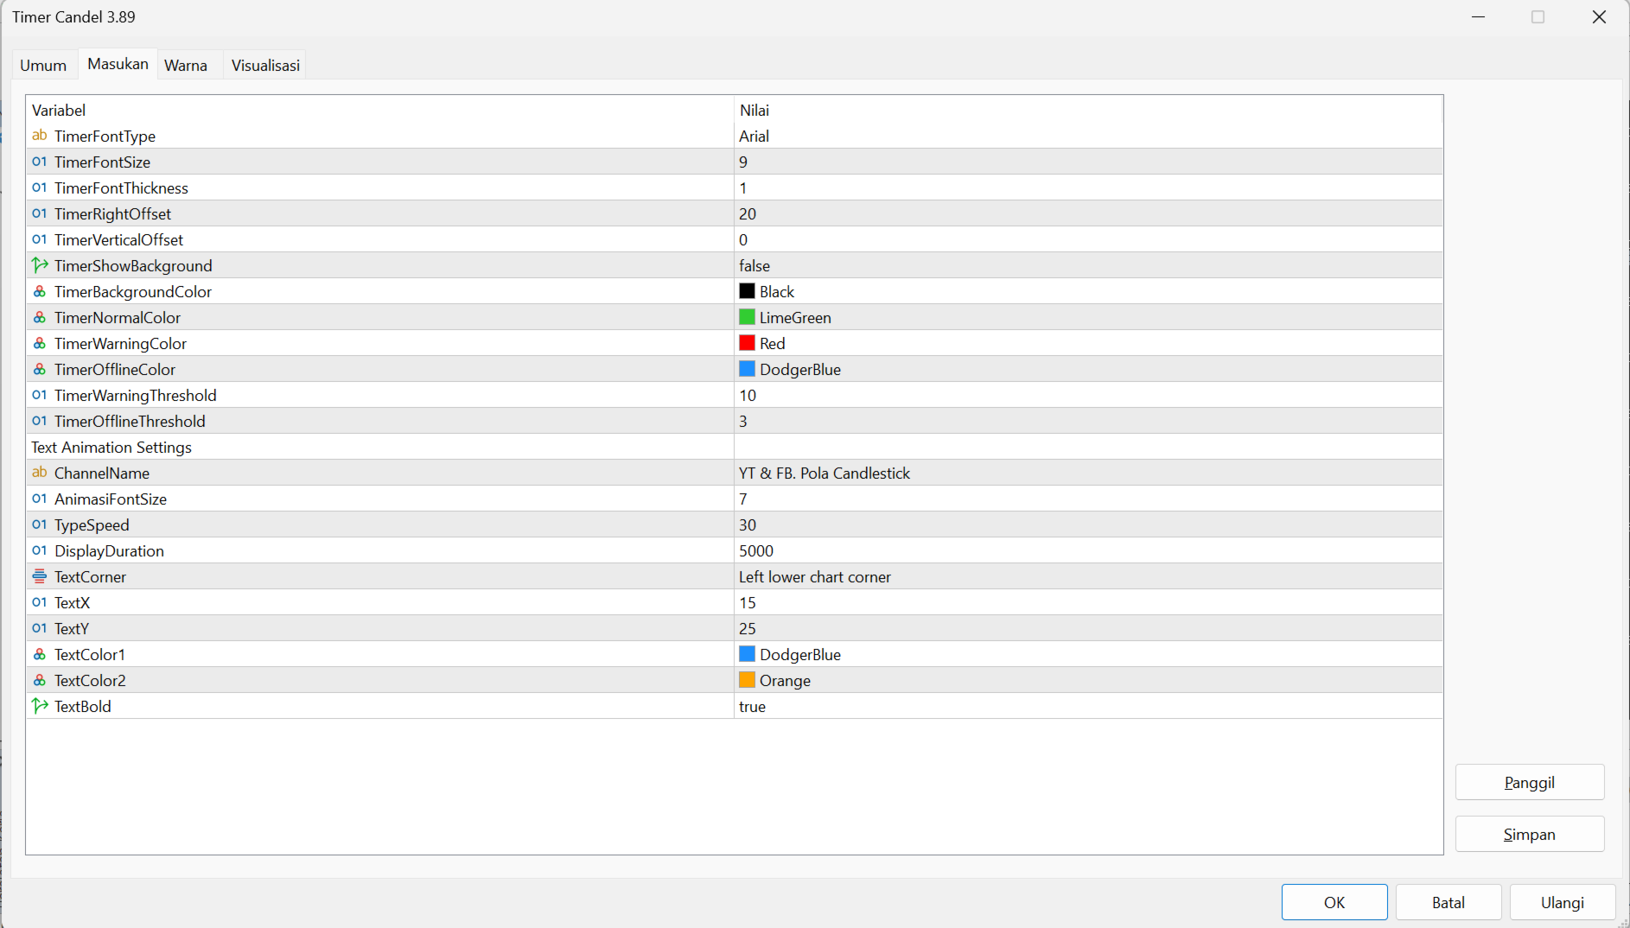
Task: Click the Panggil button
Action: (x=1529, y=782)
